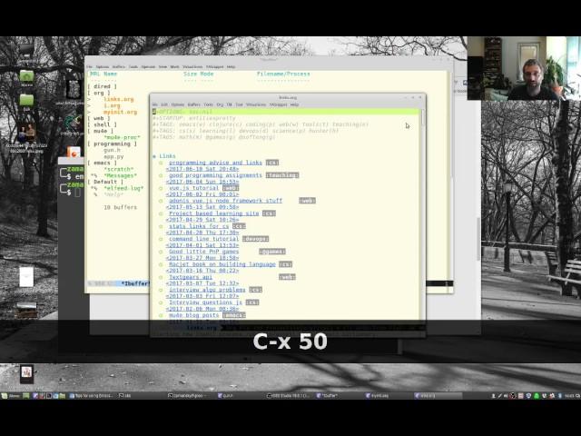The height and width of the screenshot is (436, 581).
Task: Select *Help* buffer in Ibuffer
Action: [x=113, y=194]
